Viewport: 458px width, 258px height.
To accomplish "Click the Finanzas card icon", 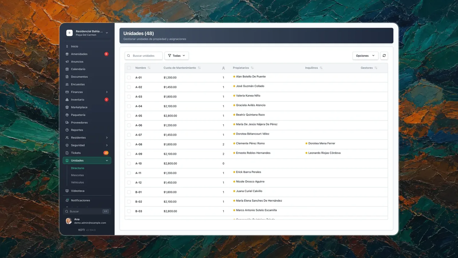I will (x=67, y=92).
